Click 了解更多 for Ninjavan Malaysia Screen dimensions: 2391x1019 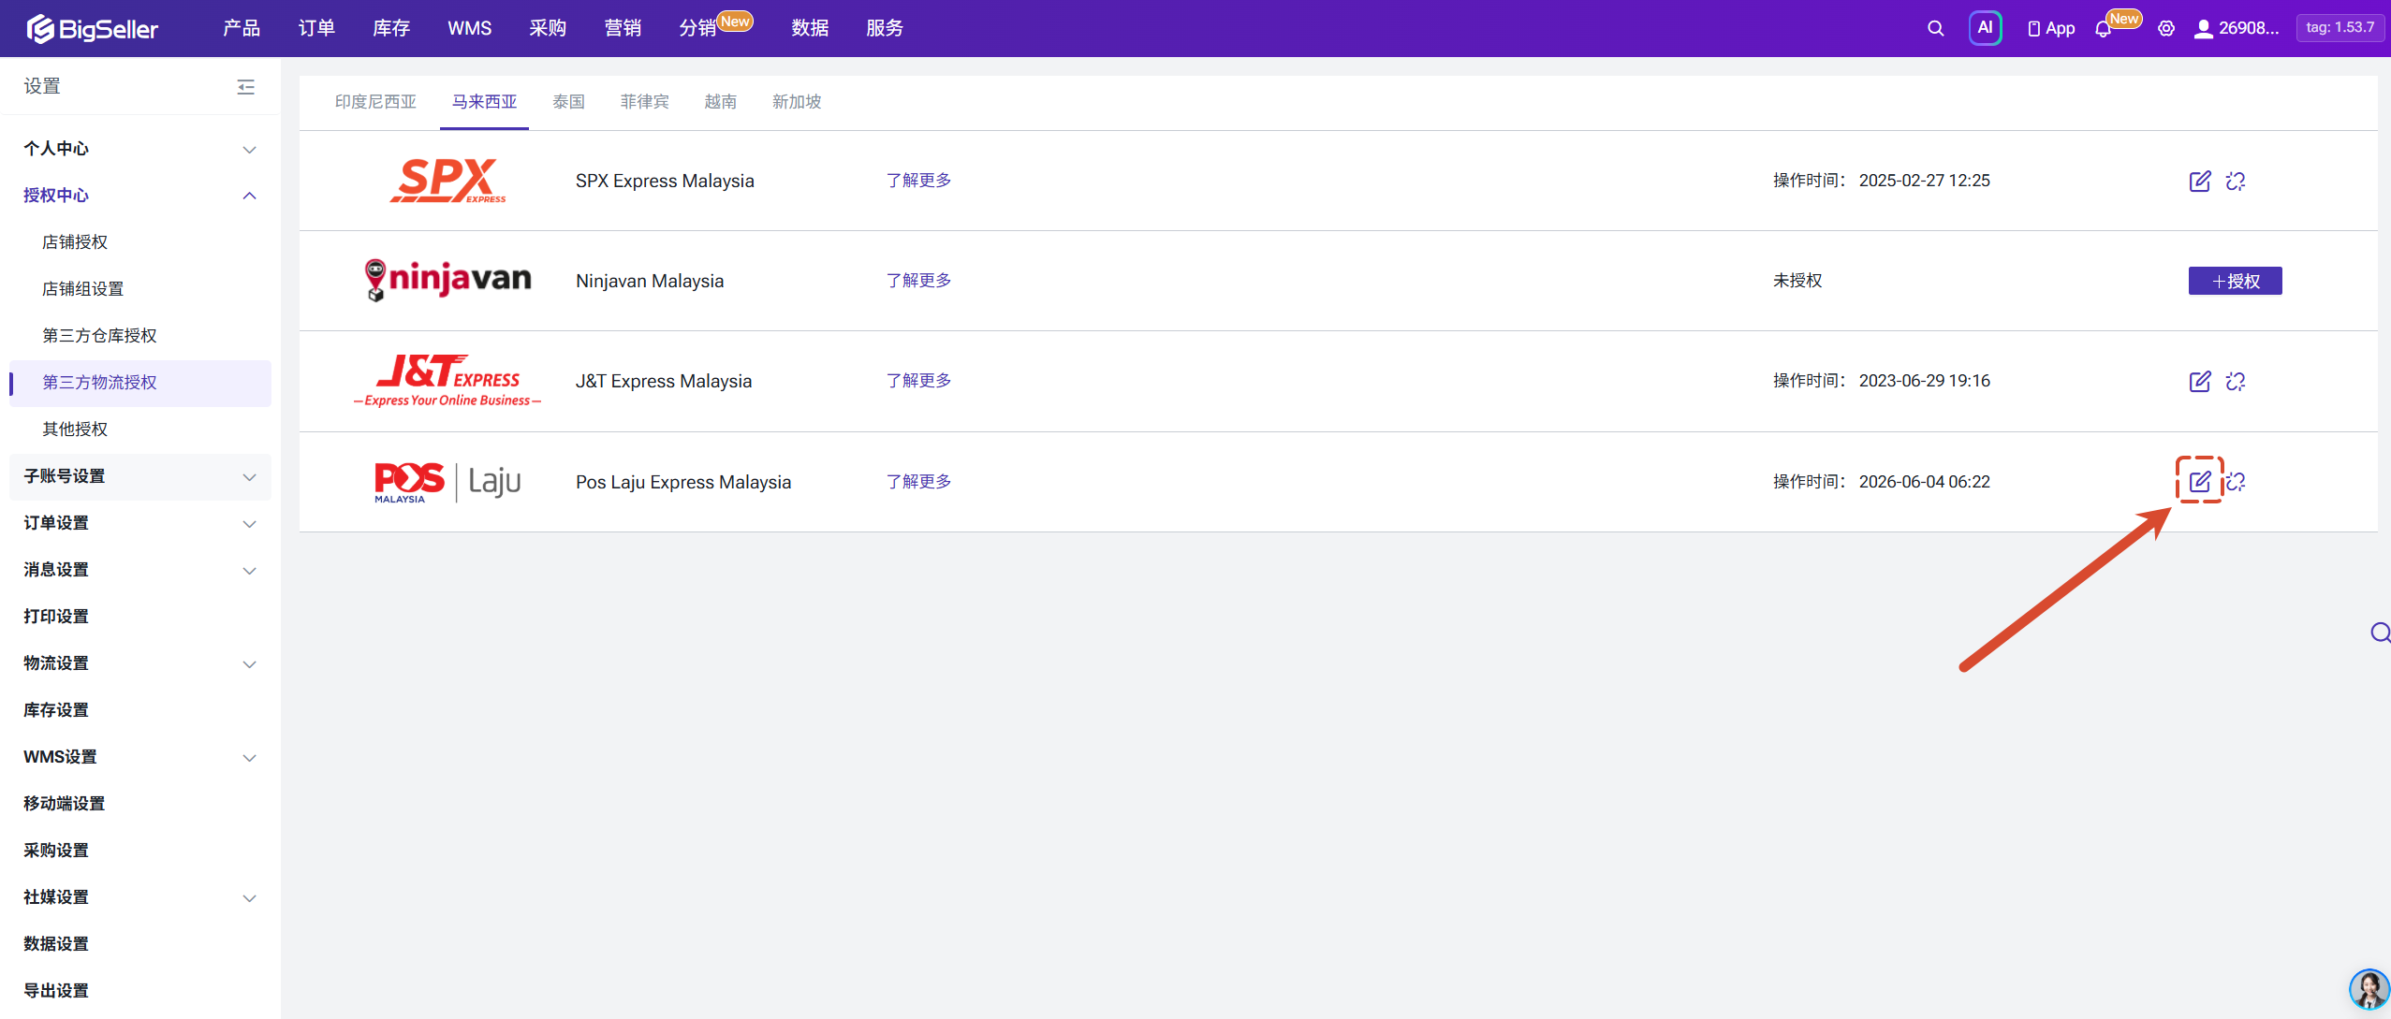pyautogui.click(x=918, y=281)
